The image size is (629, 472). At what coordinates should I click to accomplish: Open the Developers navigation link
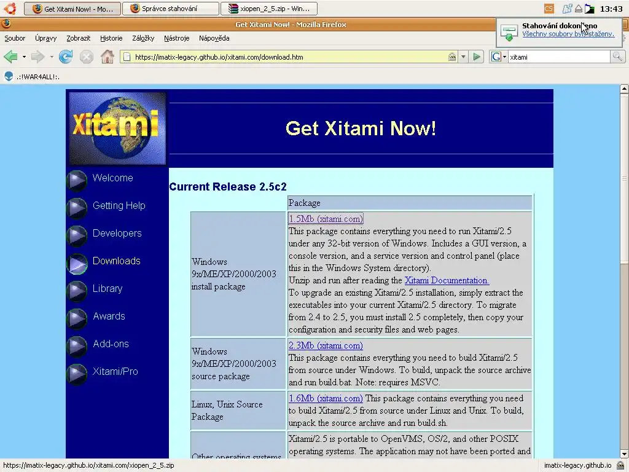point(117,233)
